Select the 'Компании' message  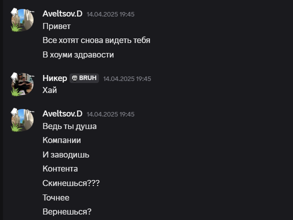(61, 140)
